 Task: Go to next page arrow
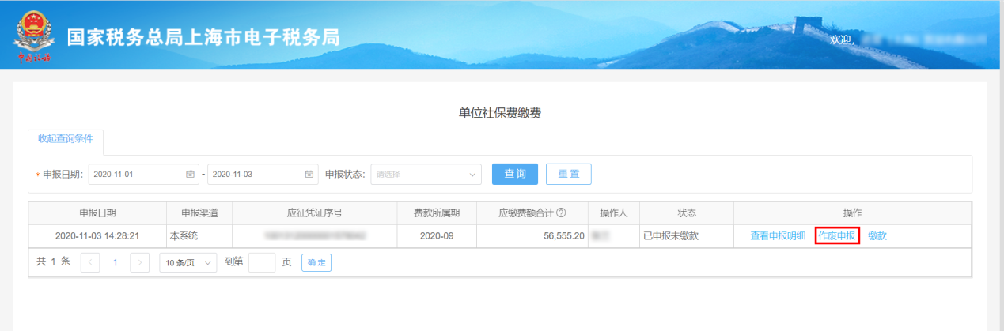click(140, 262)
